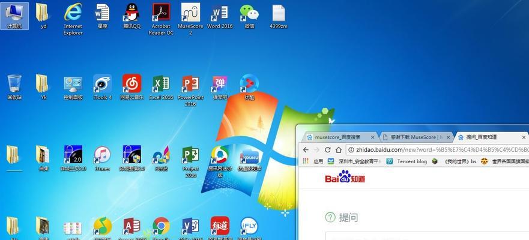The image size is (529, 240).
Task: Open the 星座 Word document
Action: [x=102, y=16]
